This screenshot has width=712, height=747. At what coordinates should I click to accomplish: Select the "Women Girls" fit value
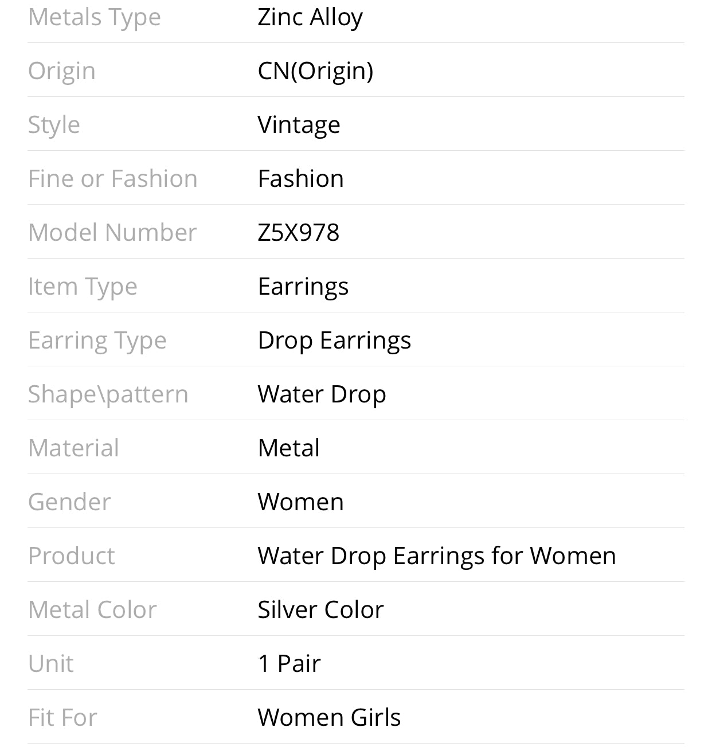pyautogui.click(x=329, y=718)
